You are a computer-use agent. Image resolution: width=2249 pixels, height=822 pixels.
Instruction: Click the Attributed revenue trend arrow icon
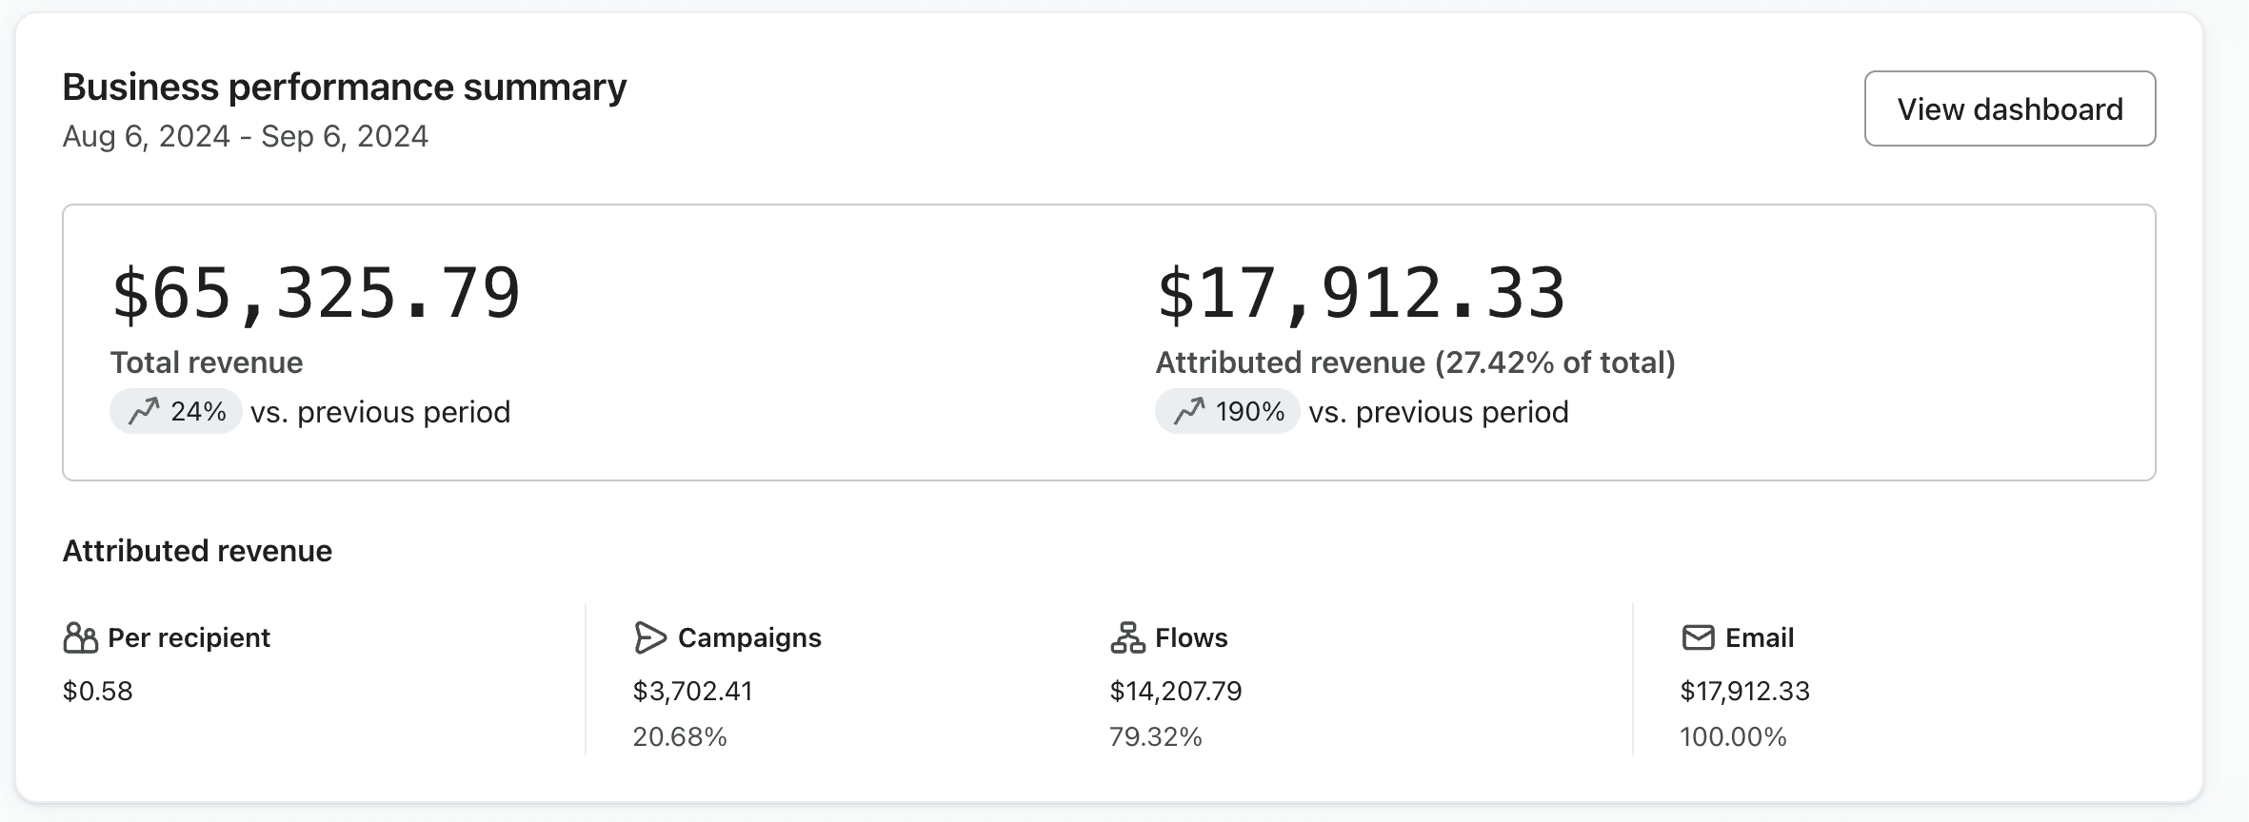(x=1189, y=412)
